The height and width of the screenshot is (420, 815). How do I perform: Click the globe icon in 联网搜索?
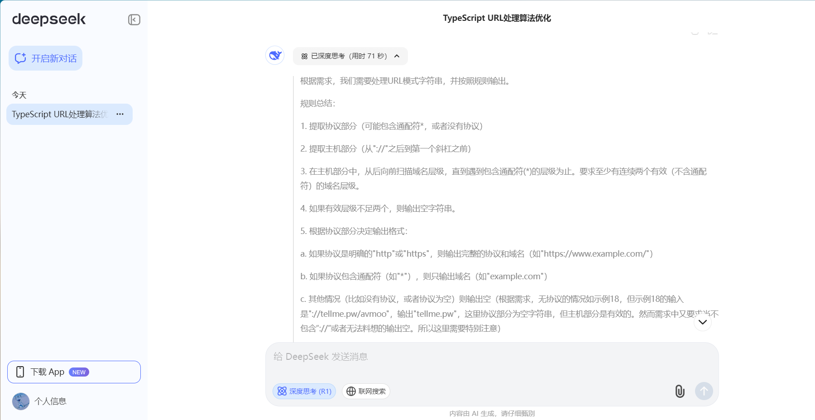pos(351,391)
